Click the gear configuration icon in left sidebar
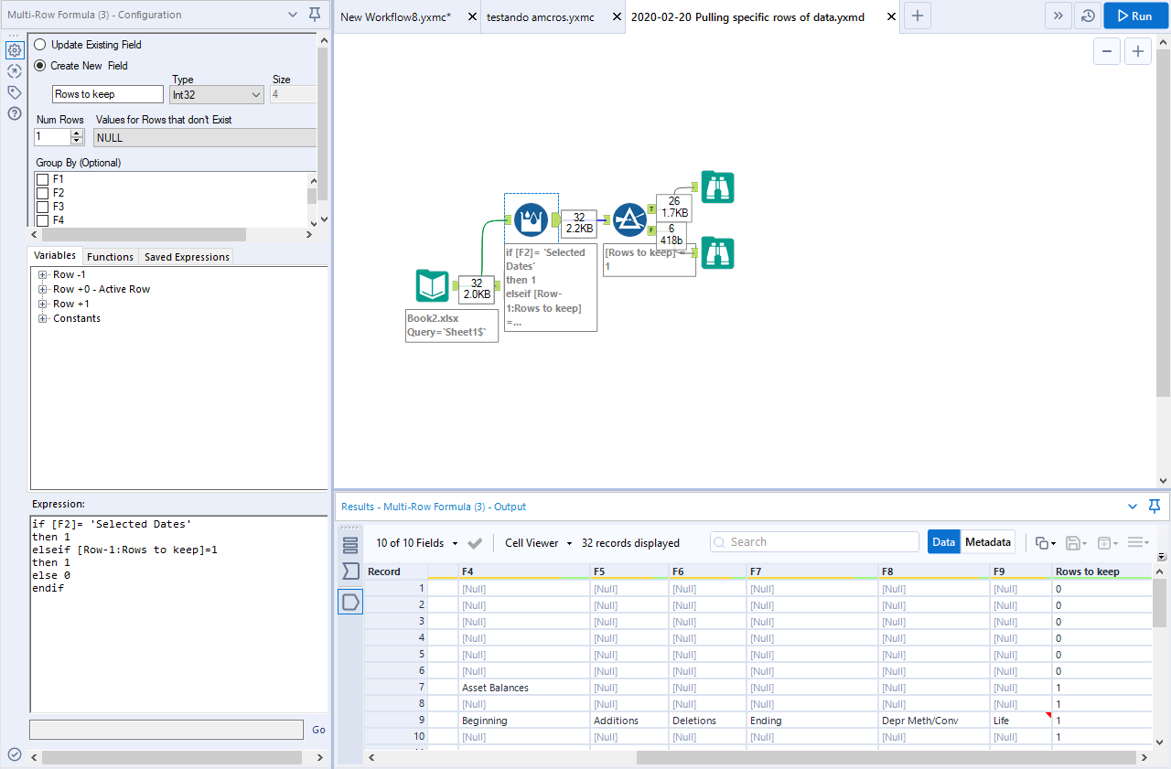 tap(14, 50)
